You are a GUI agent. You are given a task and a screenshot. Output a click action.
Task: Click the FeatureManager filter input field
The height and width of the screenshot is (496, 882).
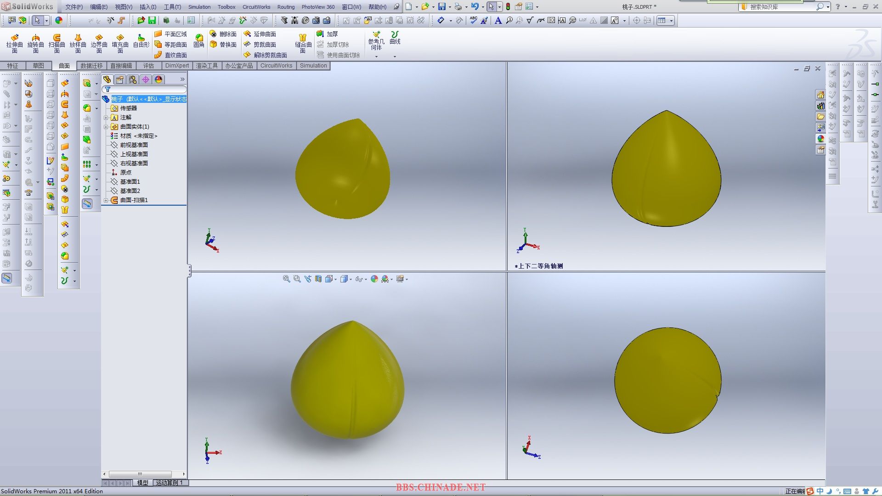(145, 89)
